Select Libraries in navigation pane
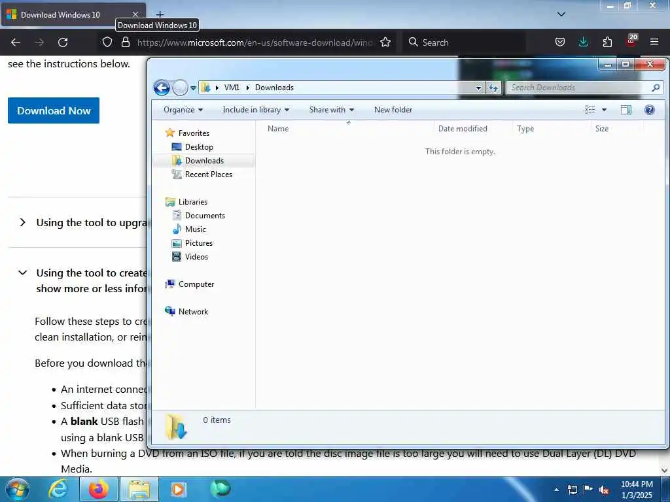Viewport: 670px width, 502px height. pyautogui.click(x=193, y=202)
